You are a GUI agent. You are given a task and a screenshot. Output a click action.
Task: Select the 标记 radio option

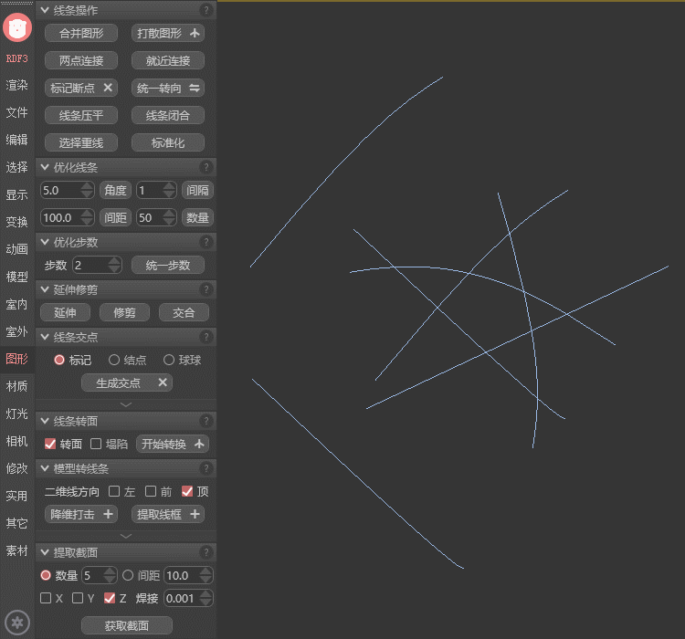click(59, 360)
